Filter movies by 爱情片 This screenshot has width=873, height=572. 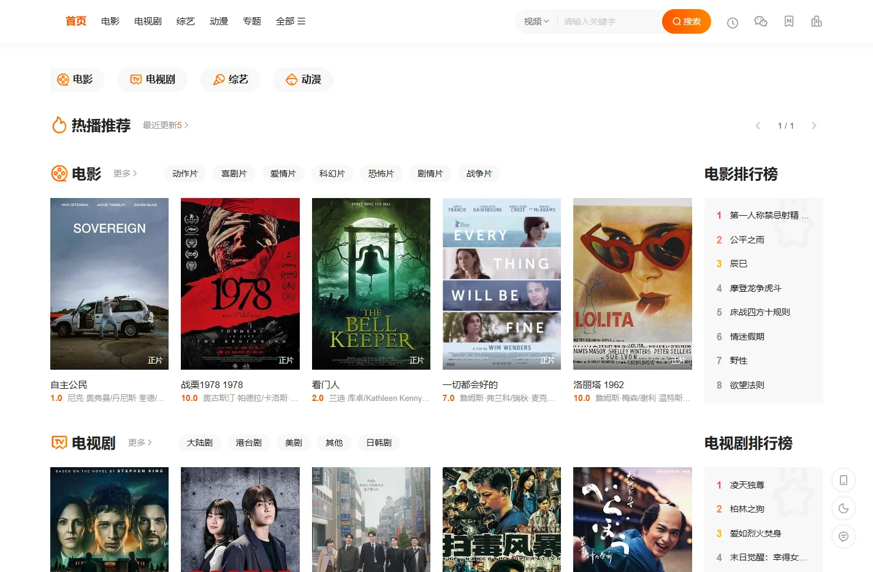(x=283, y=174)
